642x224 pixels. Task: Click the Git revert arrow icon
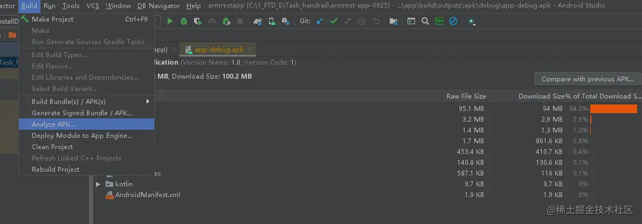(376, 21)
